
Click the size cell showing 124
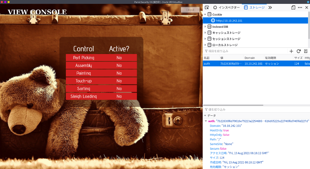[298, 64]
